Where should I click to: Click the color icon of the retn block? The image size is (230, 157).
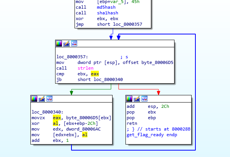pyautogui.click(x=129, y=99)
